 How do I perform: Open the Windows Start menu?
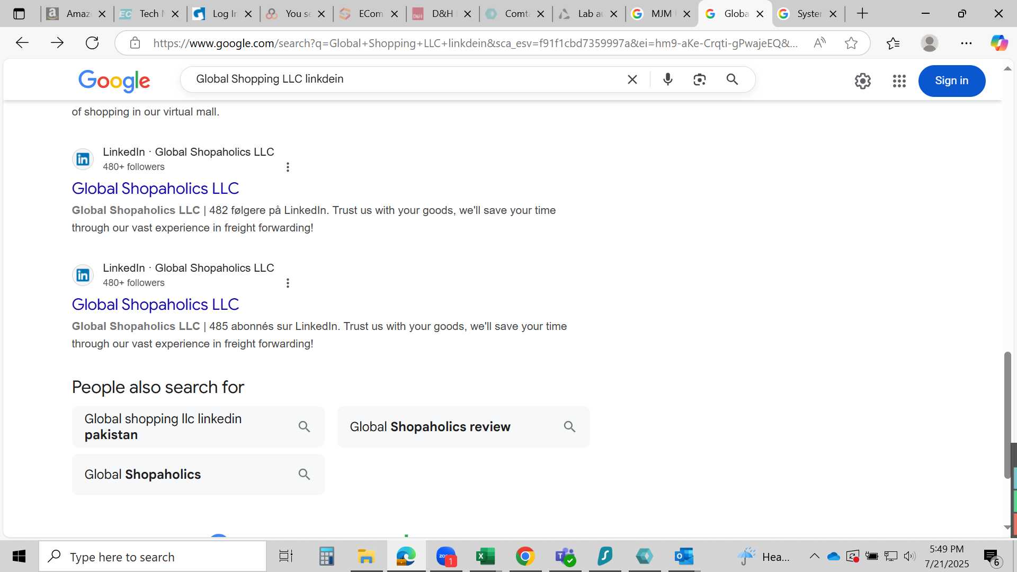tap(19, 556)
